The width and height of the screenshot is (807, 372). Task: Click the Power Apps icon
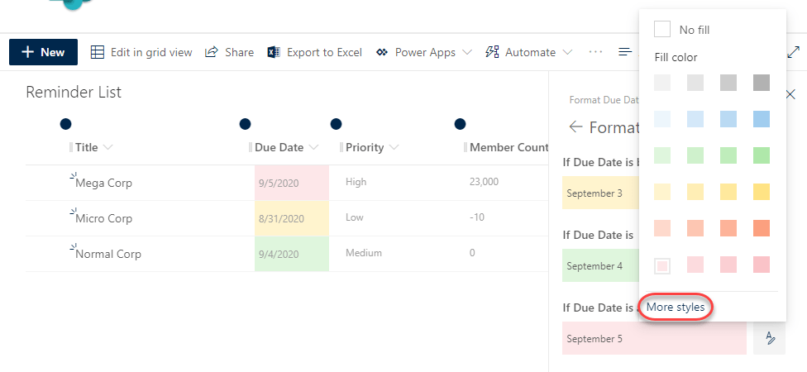pyautogui.click(x=382, y=52)
